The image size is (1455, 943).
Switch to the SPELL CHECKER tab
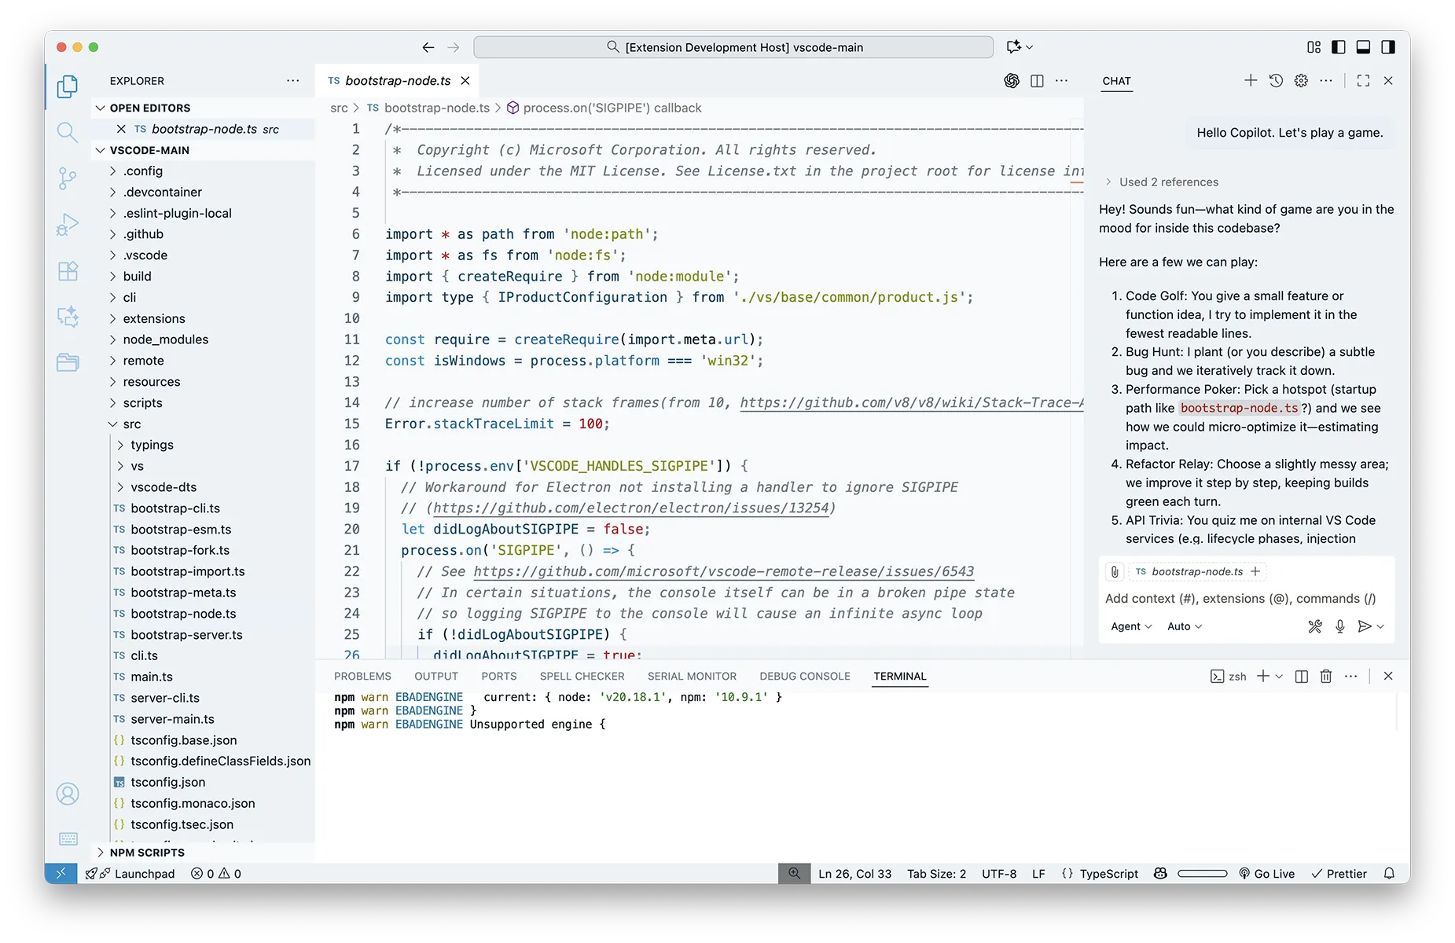(582, 676)
